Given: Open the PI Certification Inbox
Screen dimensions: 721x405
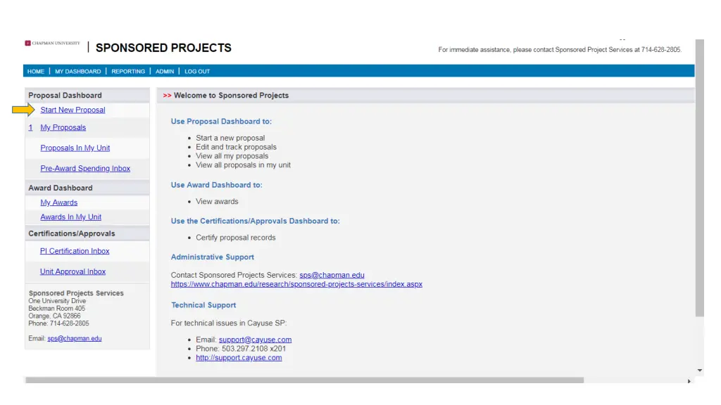Looking at the screenshot, I should click(x=75, y=251).
